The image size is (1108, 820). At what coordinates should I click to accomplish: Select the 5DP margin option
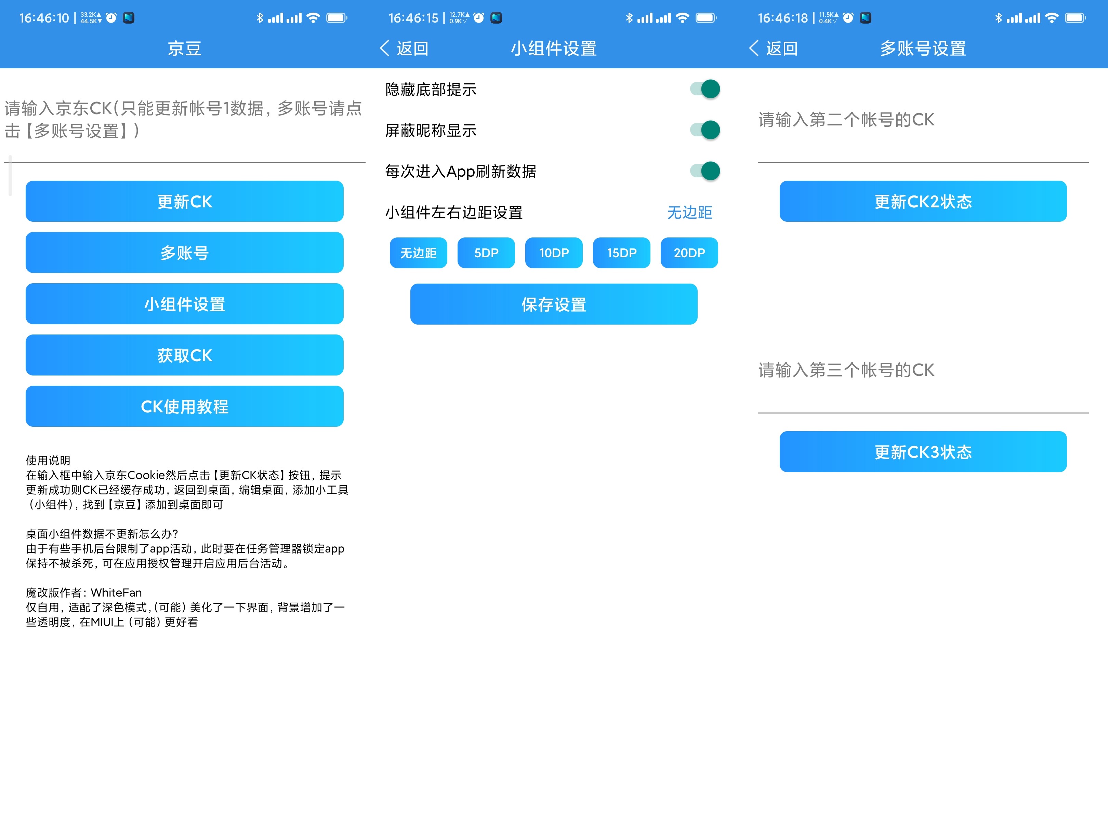(x=486, y=252)
